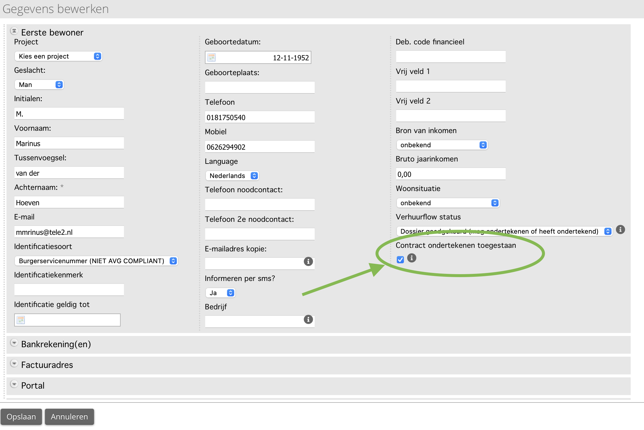Click info icon in E-mailadres kopie field
The image size is (644, 430).
pyautogui.click(x=308, y=261)
